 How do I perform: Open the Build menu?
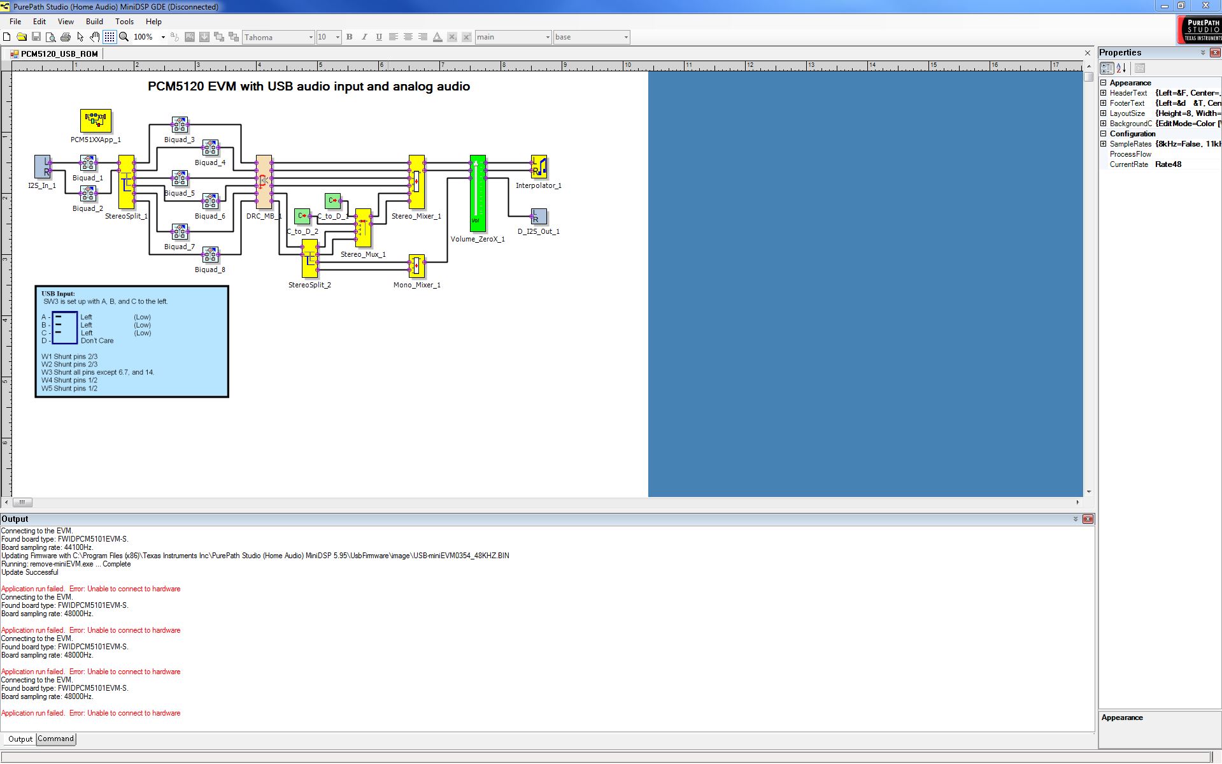[x=94, y=22]
